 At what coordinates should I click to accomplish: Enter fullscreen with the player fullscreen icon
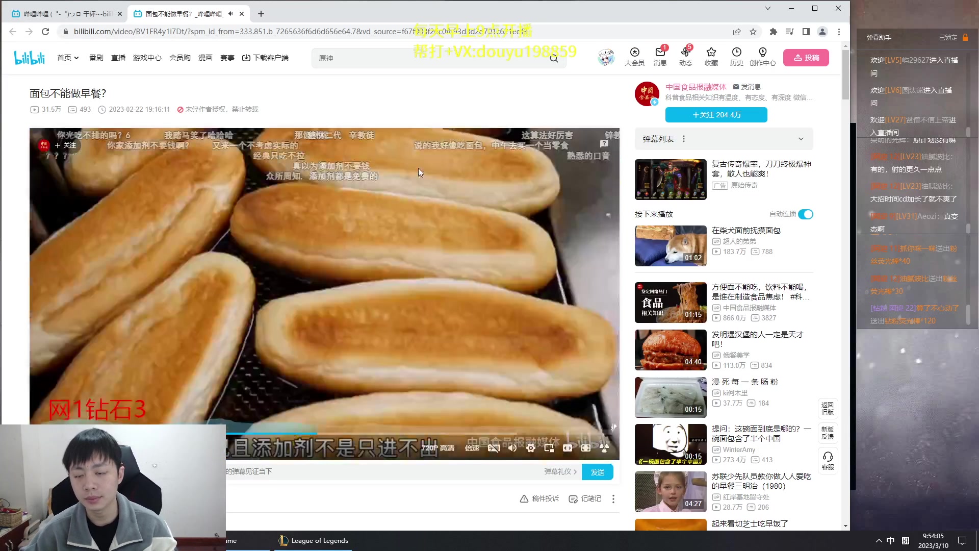[x=586, y=448]
